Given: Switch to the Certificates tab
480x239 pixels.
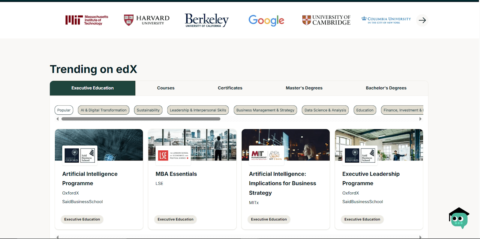Looking at the screenshot, I should point(230,88).
